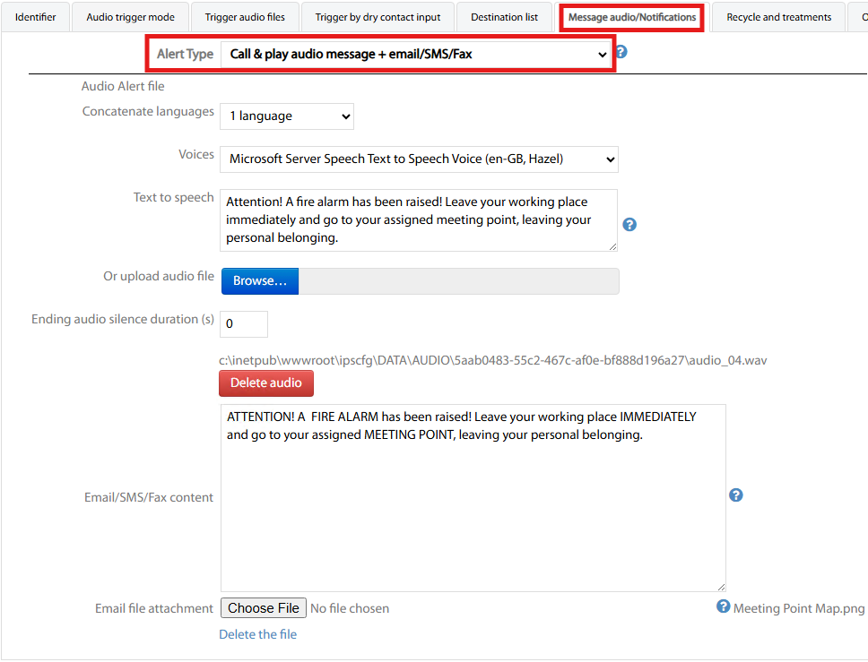The width and height of the screenshot is (868, 662).
Task: Click help icon beside Email/SMS/Fax content
Action: click(x=736, y=494)
